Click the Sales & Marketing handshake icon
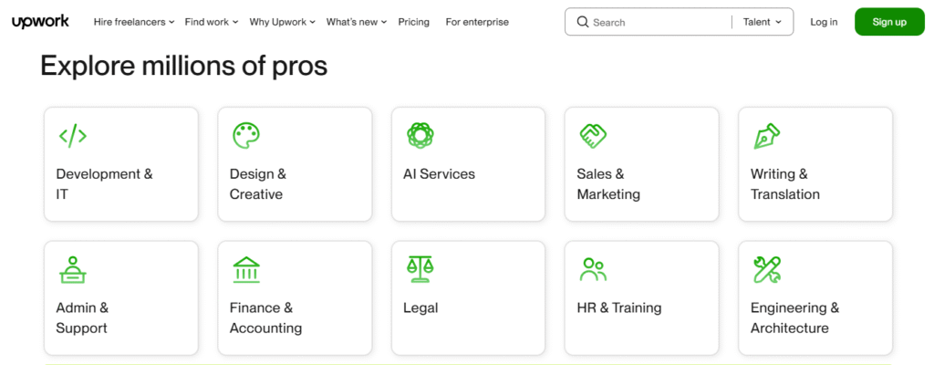 (x=593, y=136)
